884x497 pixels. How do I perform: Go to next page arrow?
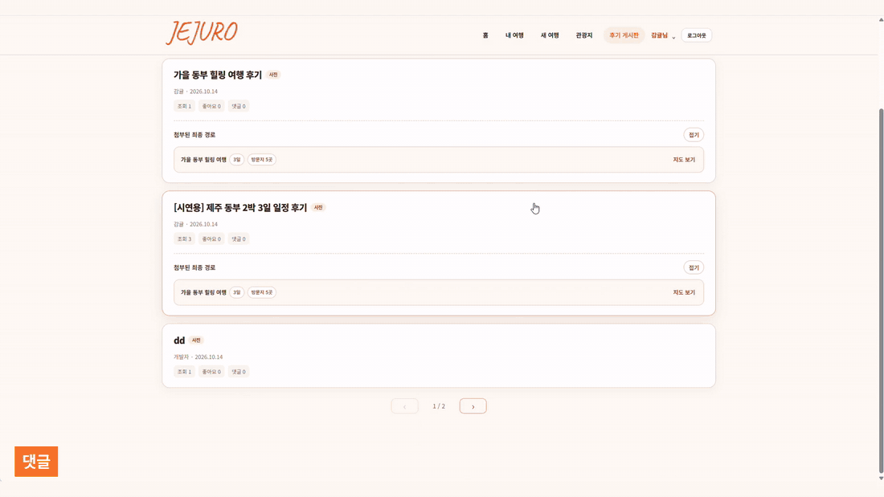[x=473, y=406]
